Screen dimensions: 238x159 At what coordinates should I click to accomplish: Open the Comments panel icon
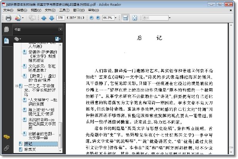6,137
